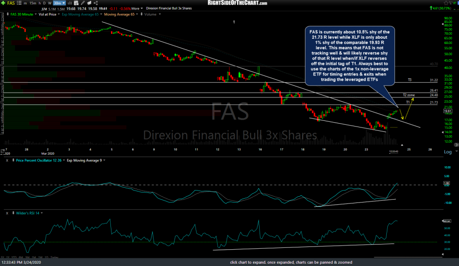
Task: Click reorder arrows for Price Percent Oscillator
Action: [x=13, y=160]
